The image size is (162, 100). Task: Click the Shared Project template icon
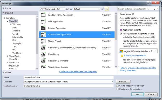pos(43,41)
